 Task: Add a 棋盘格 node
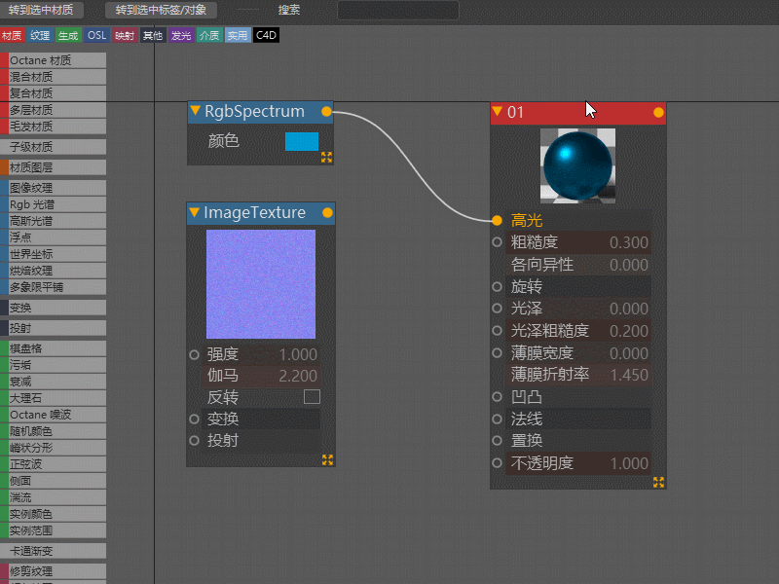(x=54, y=348)
